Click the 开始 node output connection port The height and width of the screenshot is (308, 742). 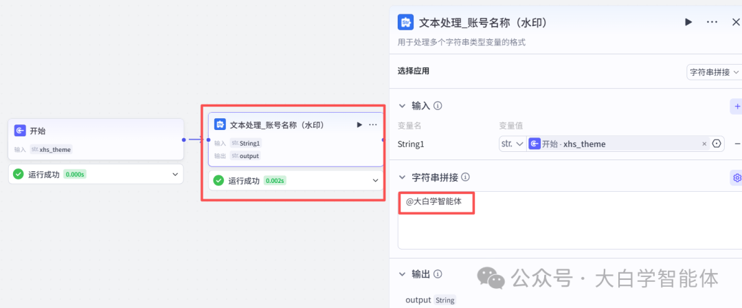(x=183, y=140)
